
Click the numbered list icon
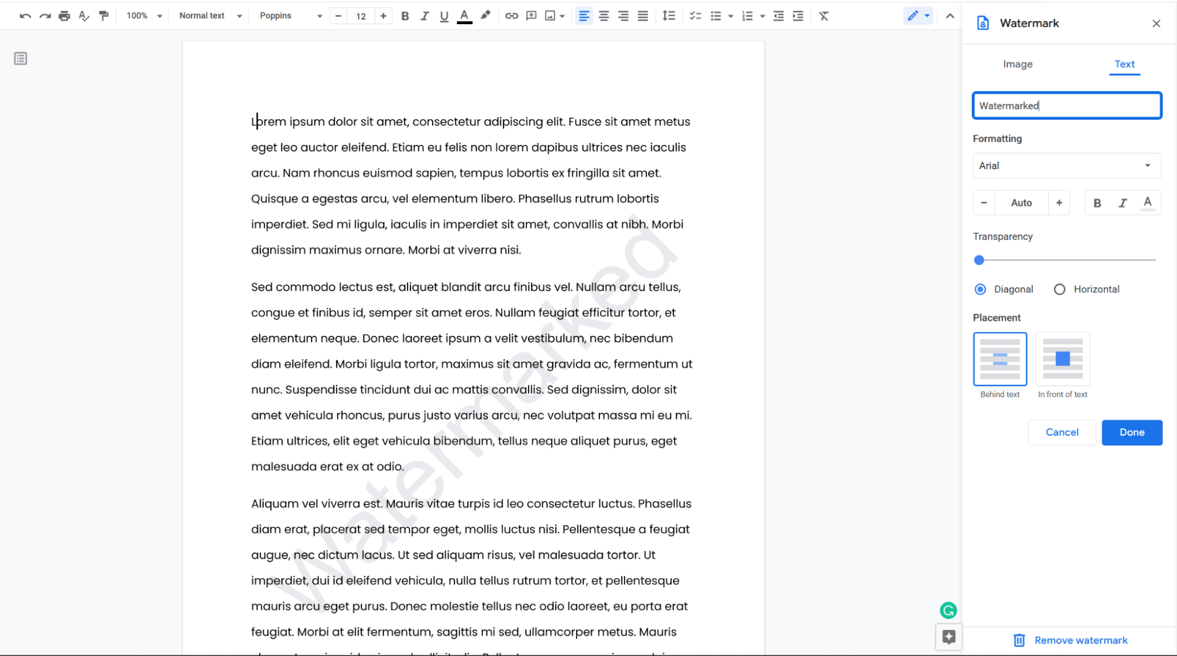tap(745, 15)
